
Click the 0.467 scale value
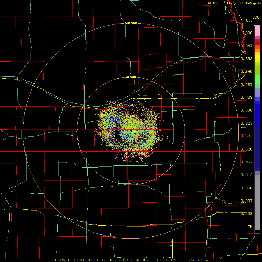[247, 162]
